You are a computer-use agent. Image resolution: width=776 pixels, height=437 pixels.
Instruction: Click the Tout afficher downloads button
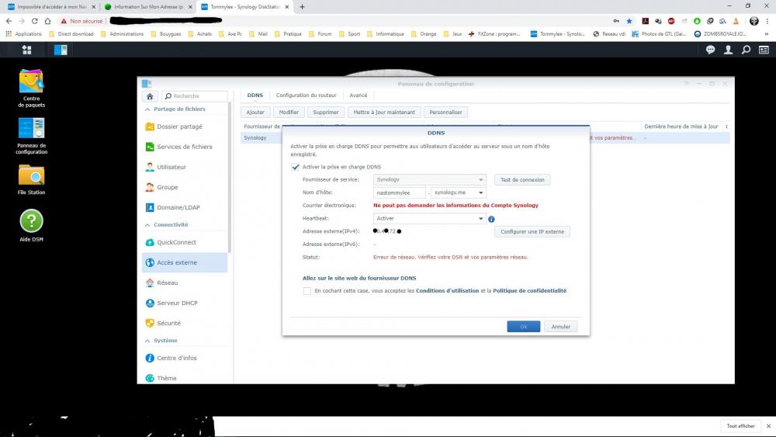[x=740, y=426]
